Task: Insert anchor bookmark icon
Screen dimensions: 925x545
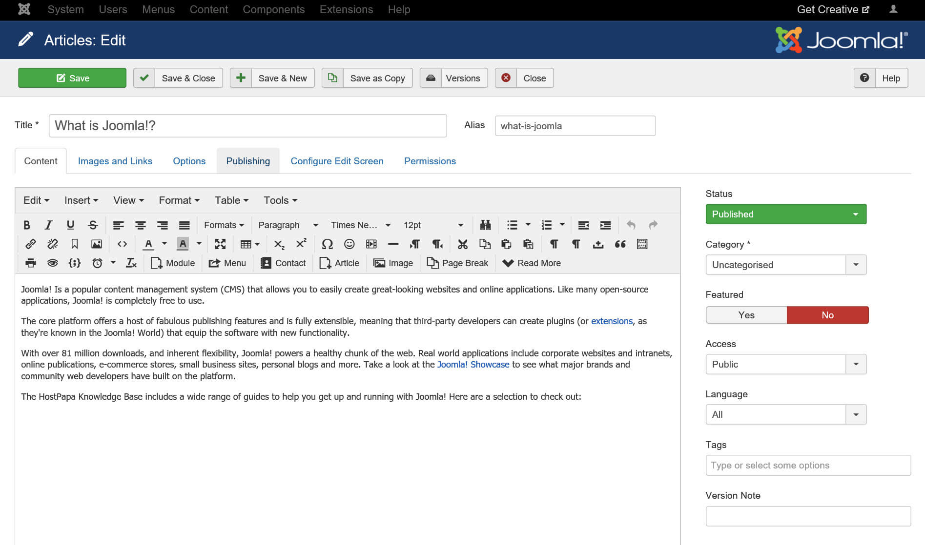Action: tap(75, 244)
